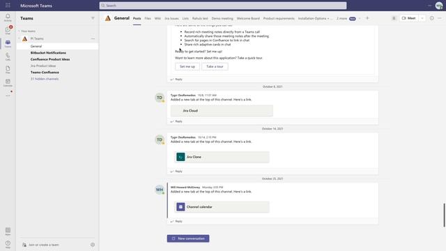The image size is (446, 251).
Task: Open the Jira Cloud tab link card
Action: coord(222,111)
